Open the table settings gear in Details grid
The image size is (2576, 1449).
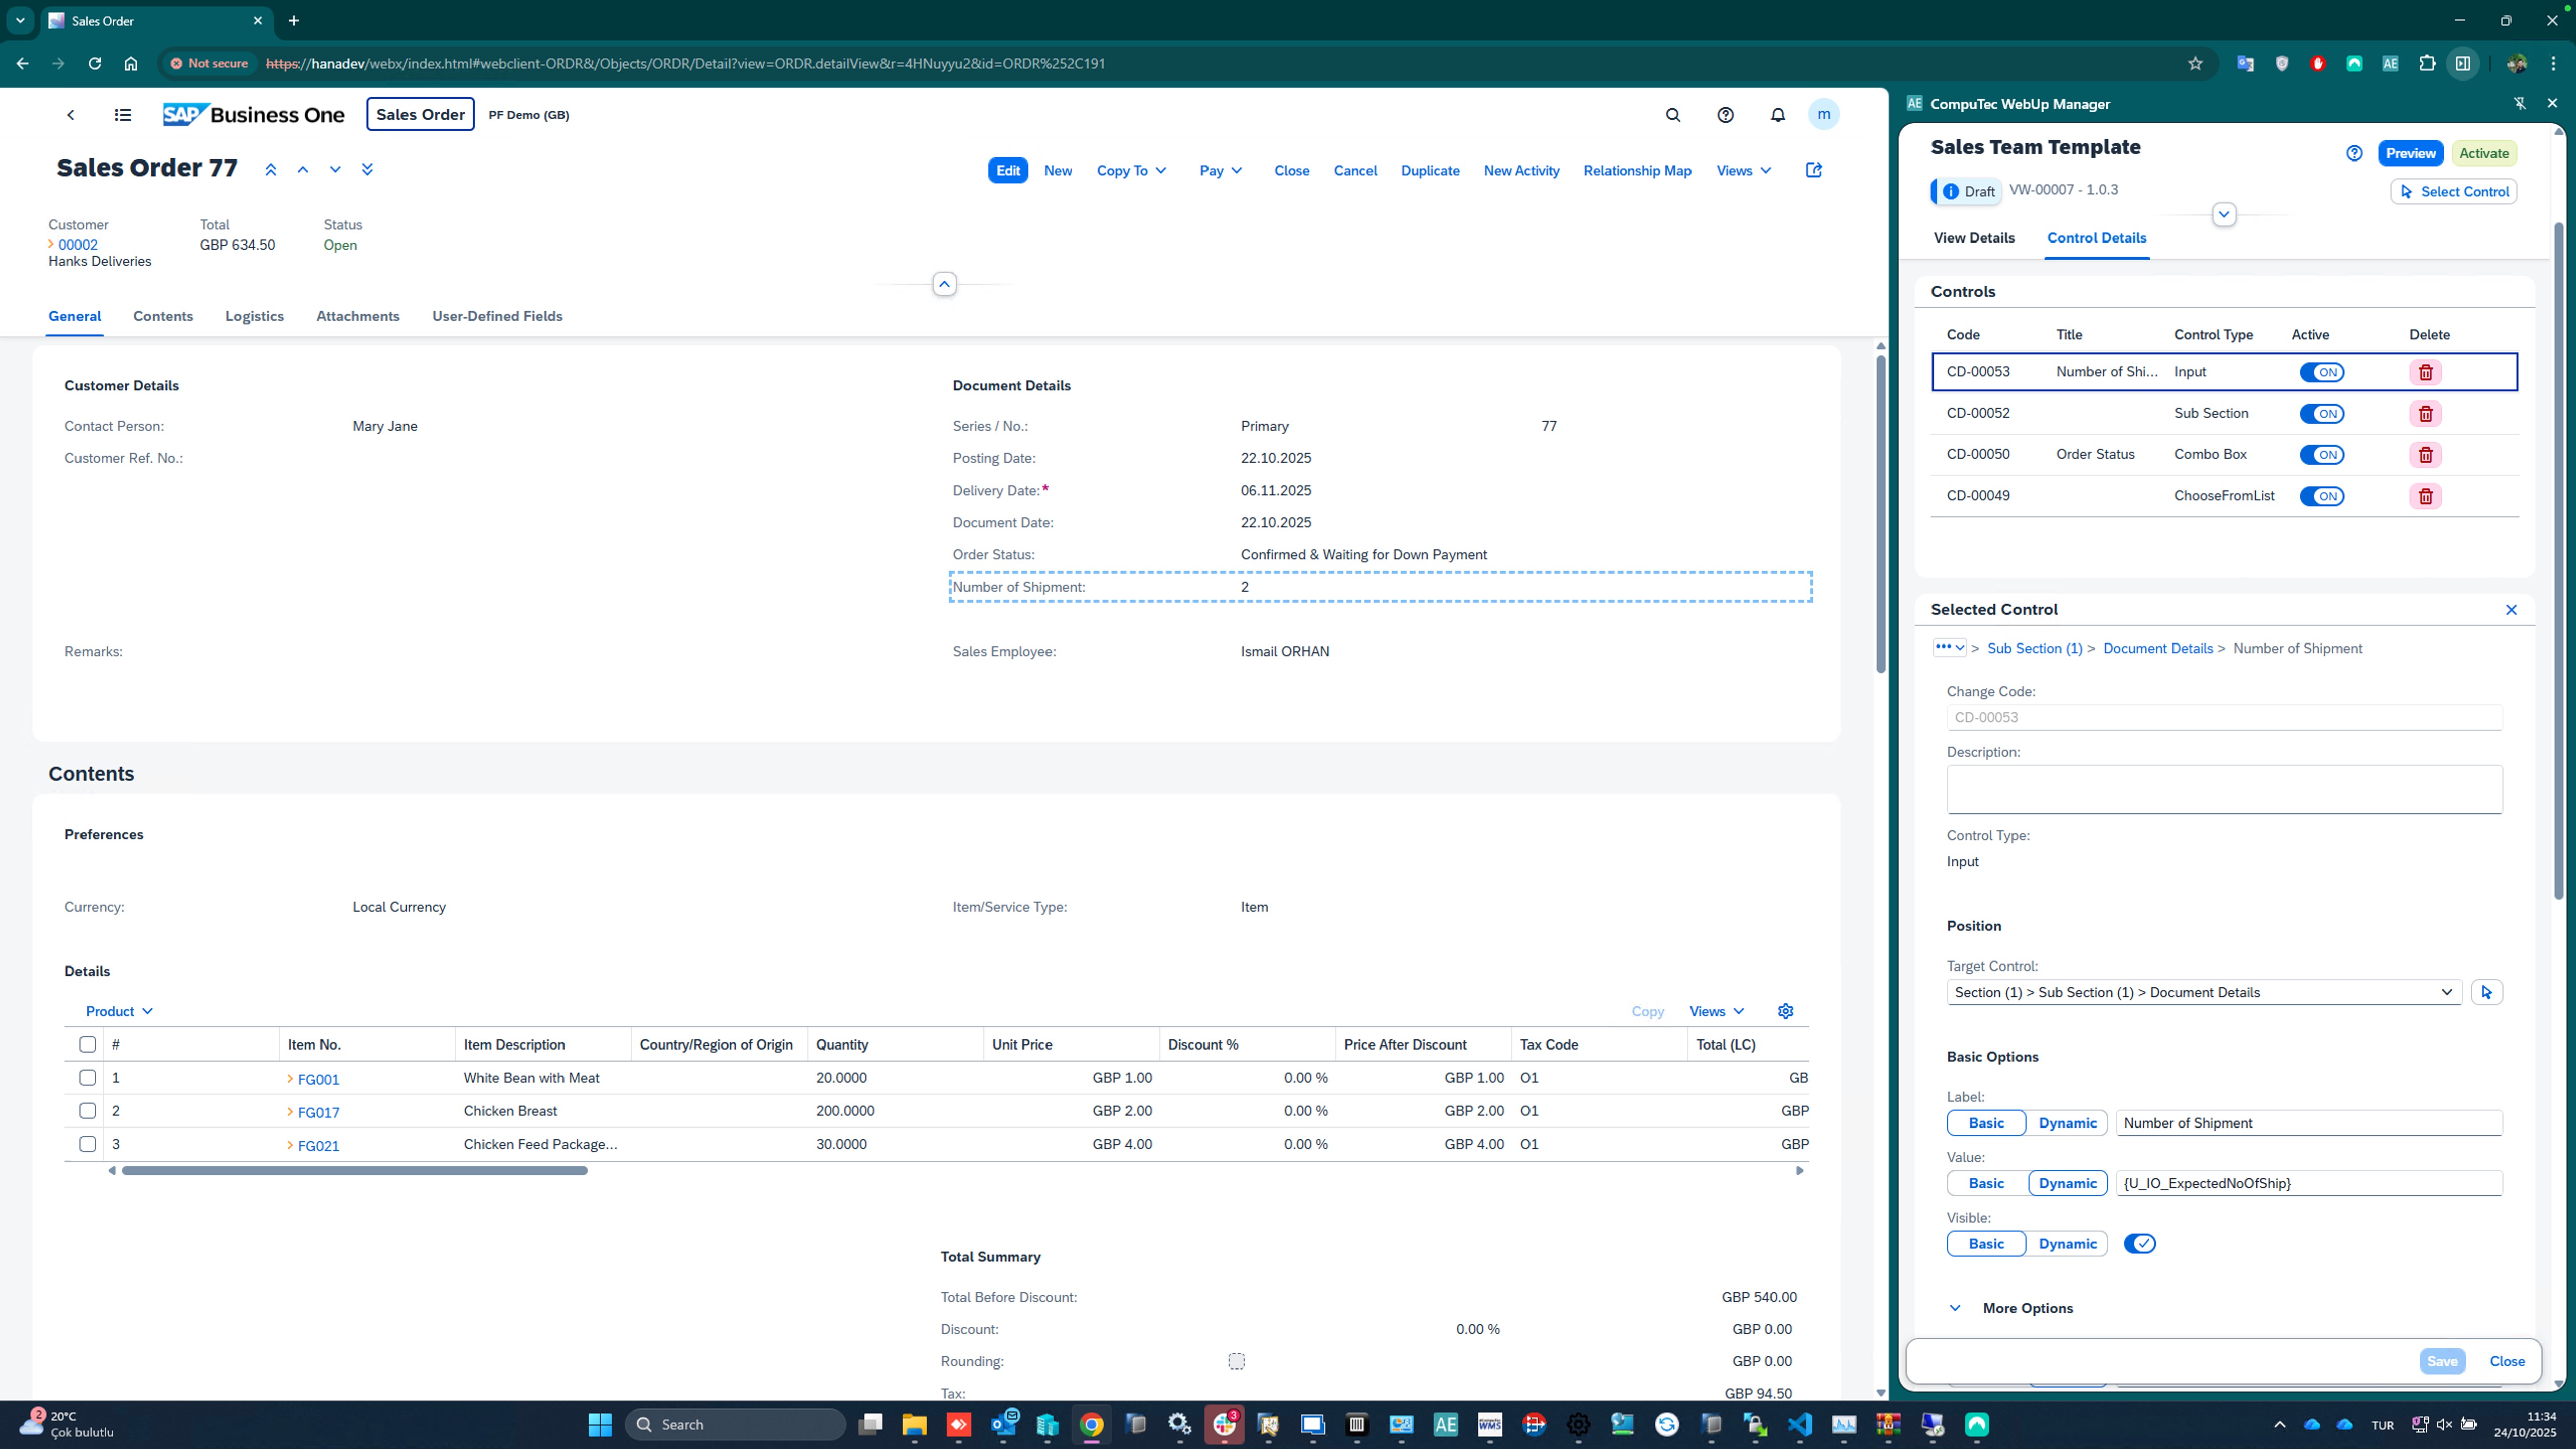1785,1011
